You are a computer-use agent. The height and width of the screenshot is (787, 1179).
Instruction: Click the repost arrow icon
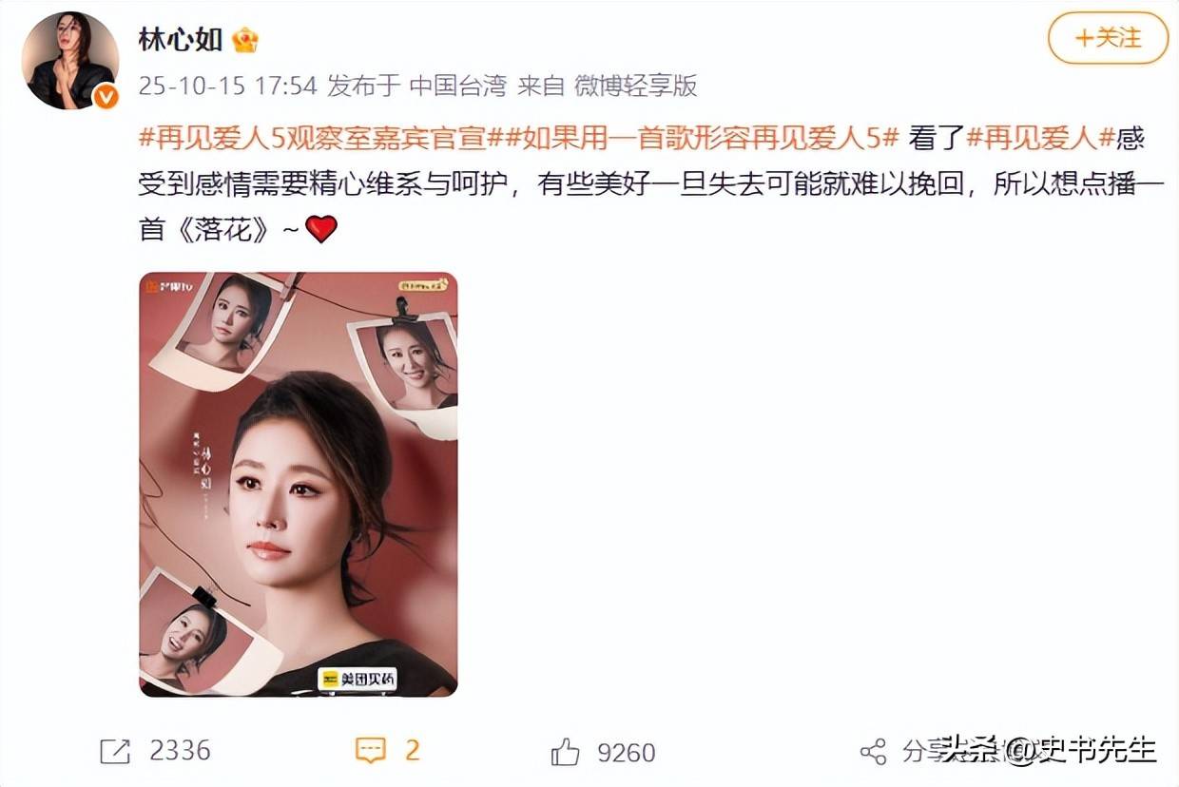coord(115,752)
